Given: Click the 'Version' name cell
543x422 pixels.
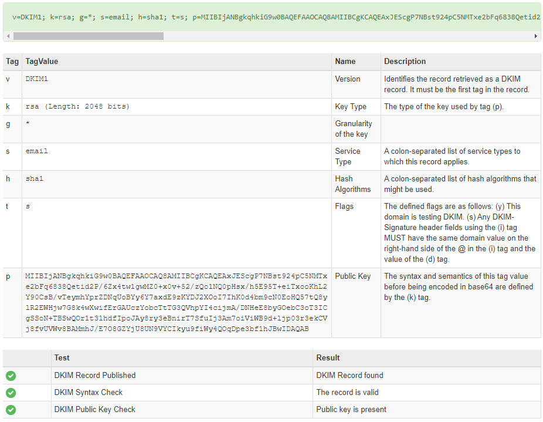Looking at the screenshot, I should point(347,79).
